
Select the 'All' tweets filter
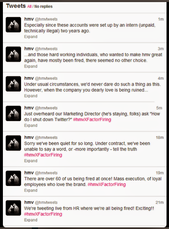click(x=29, y=7)
